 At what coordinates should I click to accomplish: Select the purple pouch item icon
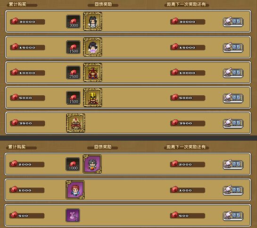(x=73, y=215)
